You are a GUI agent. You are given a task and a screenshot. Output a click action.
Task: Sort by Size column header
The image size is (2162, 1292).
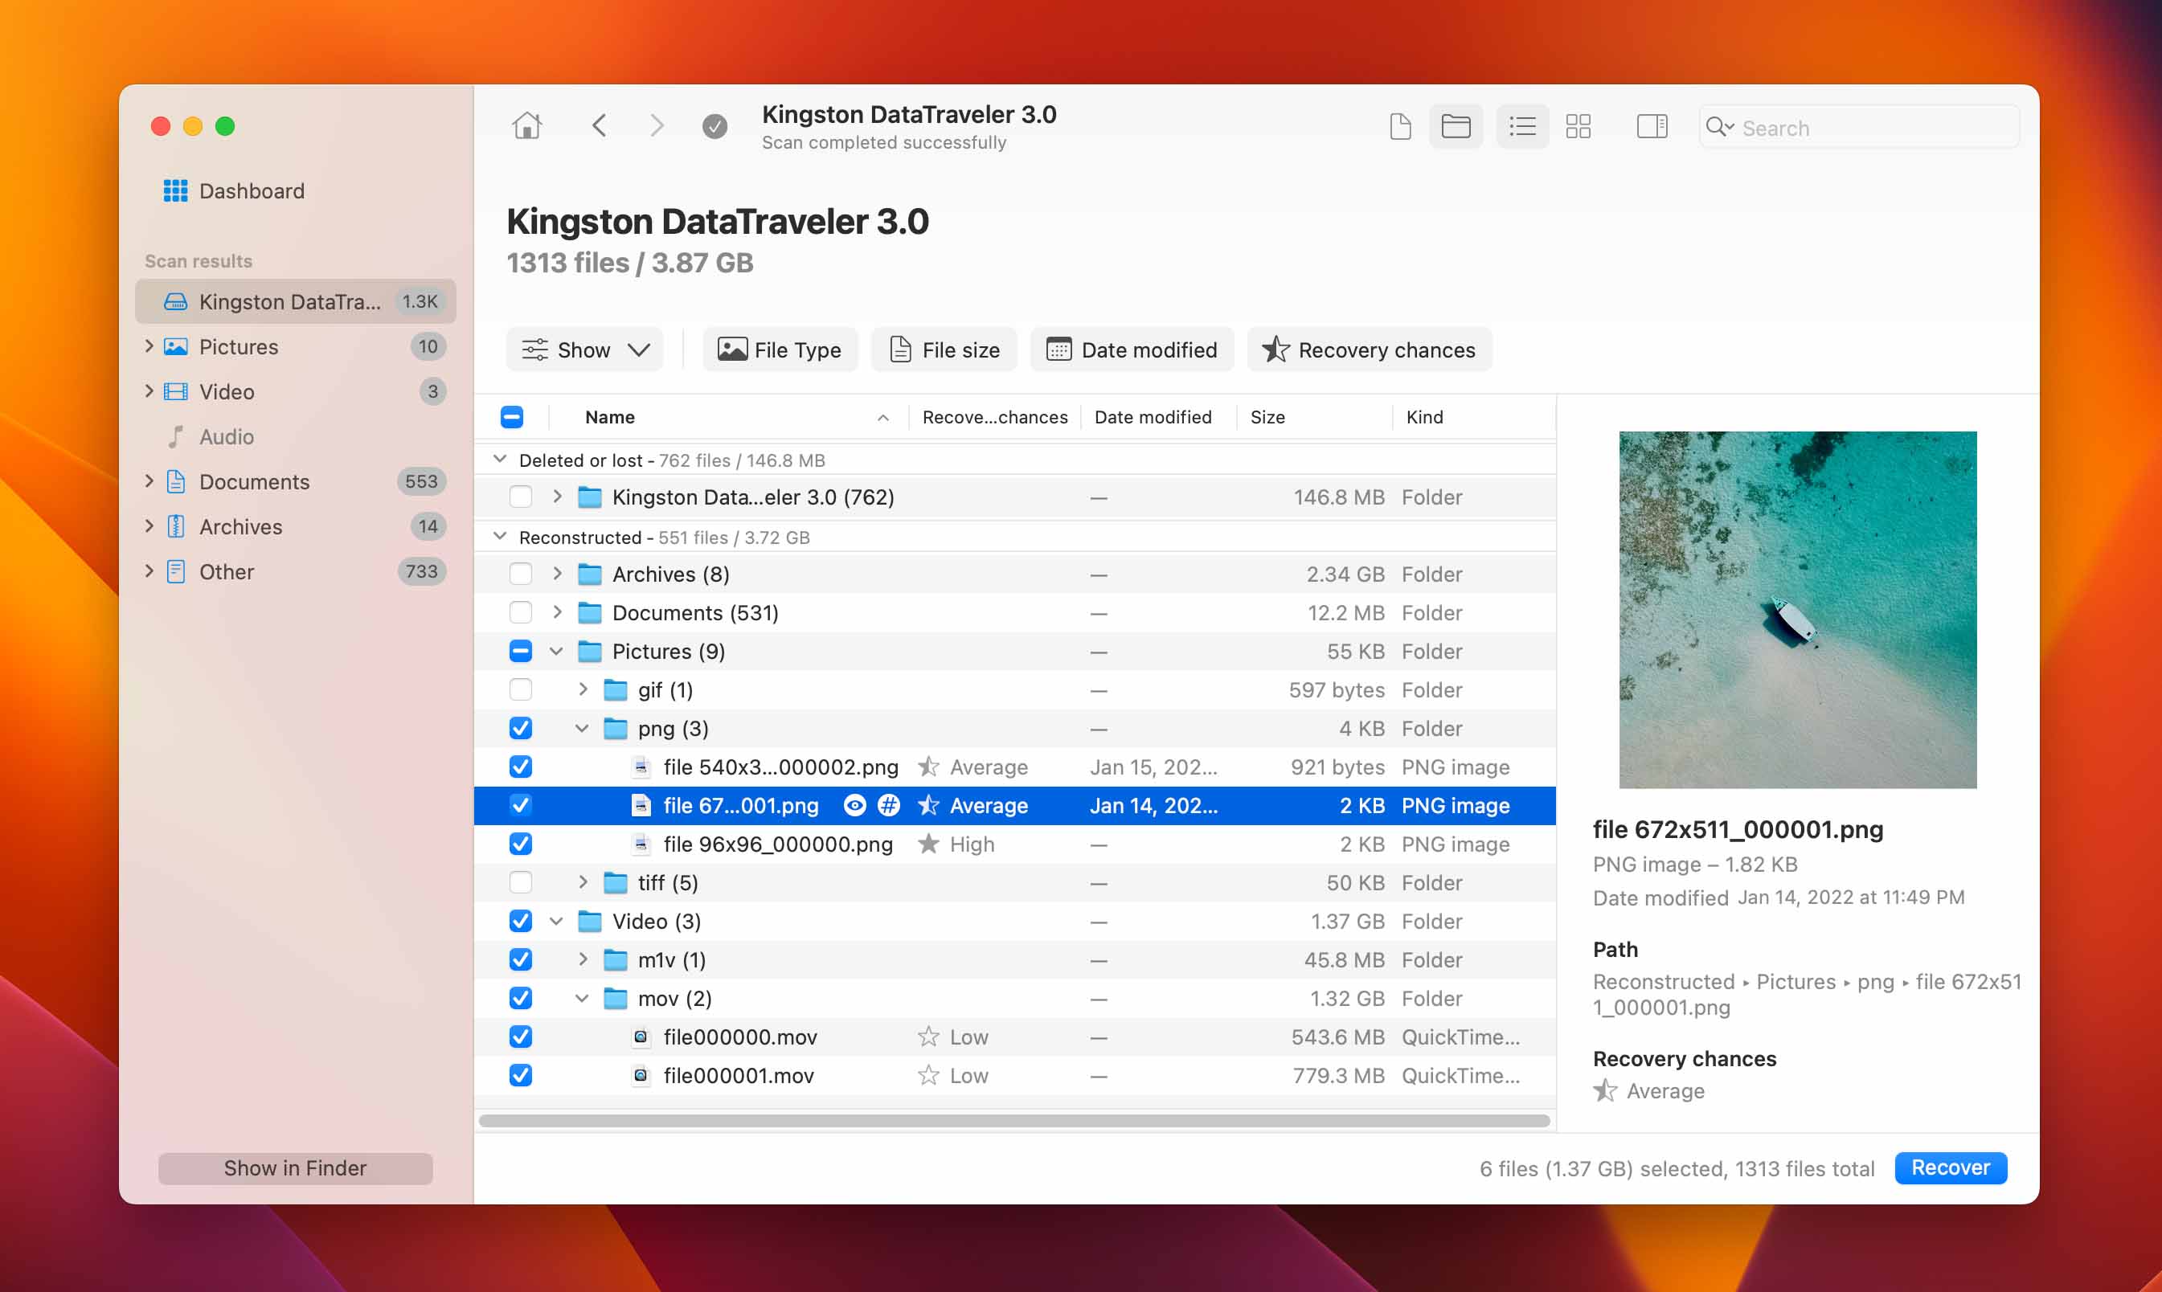[x=1315, y=417]
